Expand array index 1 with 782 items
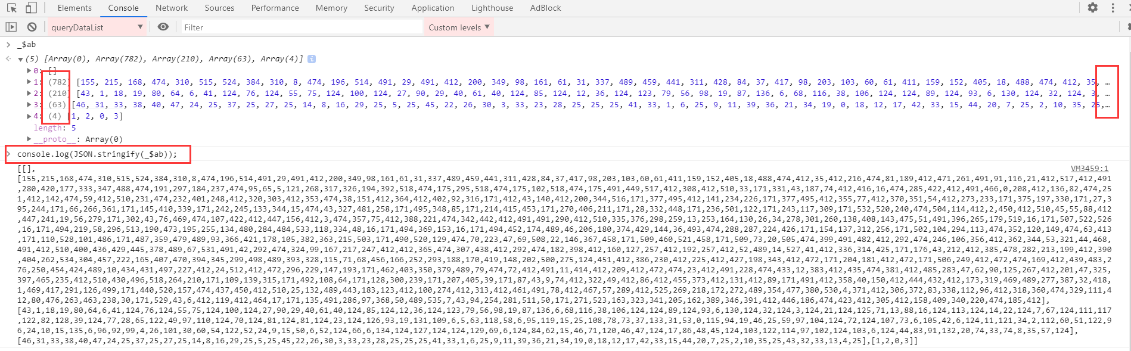This screenshot has height=351, width=1131. 29,82
